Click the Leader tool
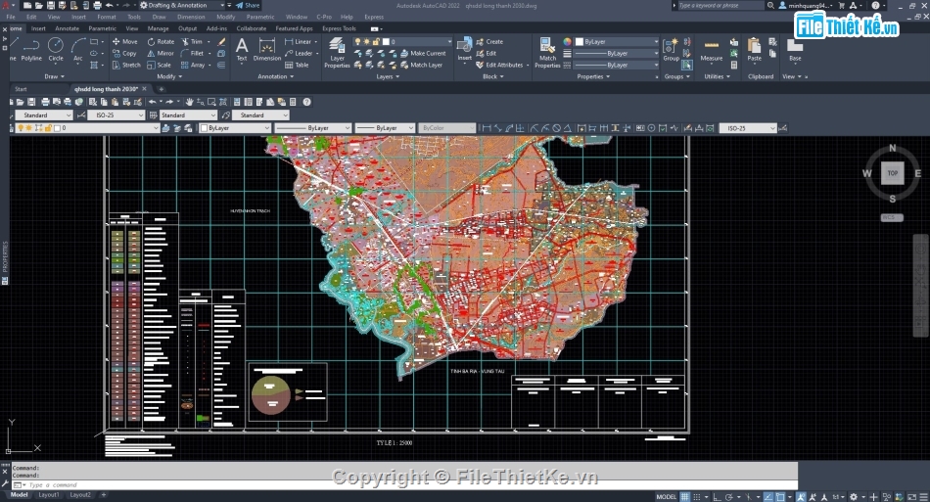 click(x=299, y=54)
